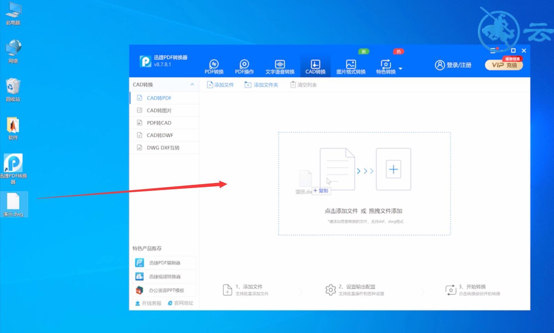This screenshot has height=333, width=554.
Task: Click 在线客服 support link
Action: [x=148, y=303]
